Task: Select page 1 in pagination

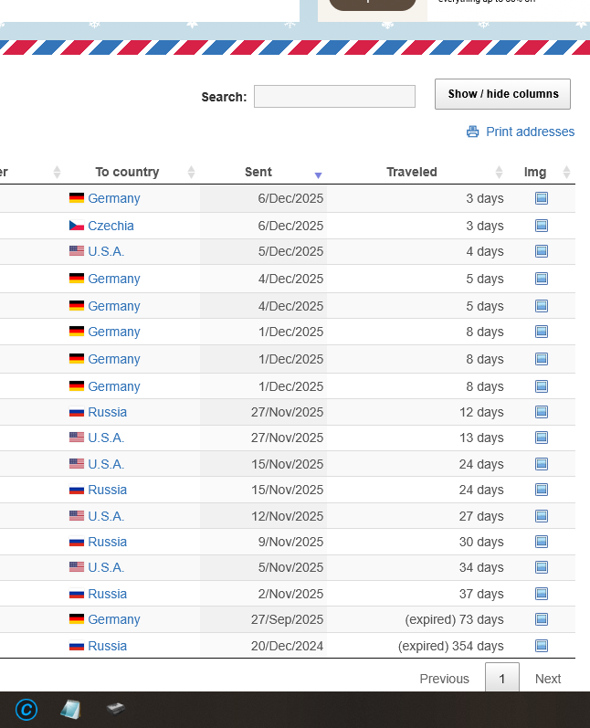Action: tap(501, 679)
